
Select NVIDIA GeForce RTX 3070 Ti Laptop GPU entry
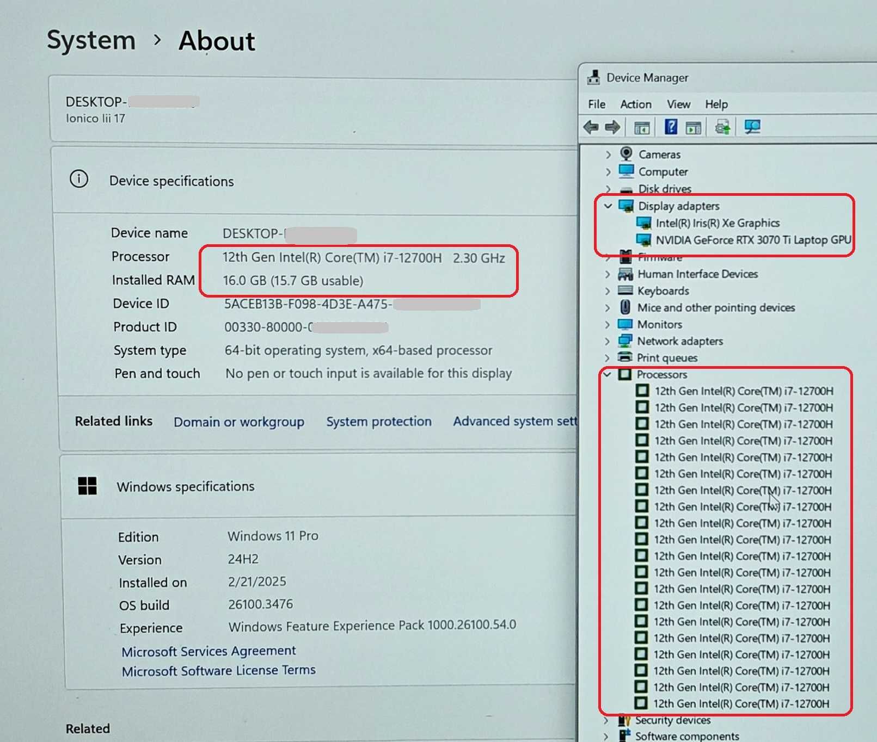pyautogui.click(x=753, y=240)
